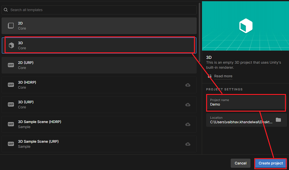
Task: Download the 3D (HDRP) template
Action: (x=188, y=85)
